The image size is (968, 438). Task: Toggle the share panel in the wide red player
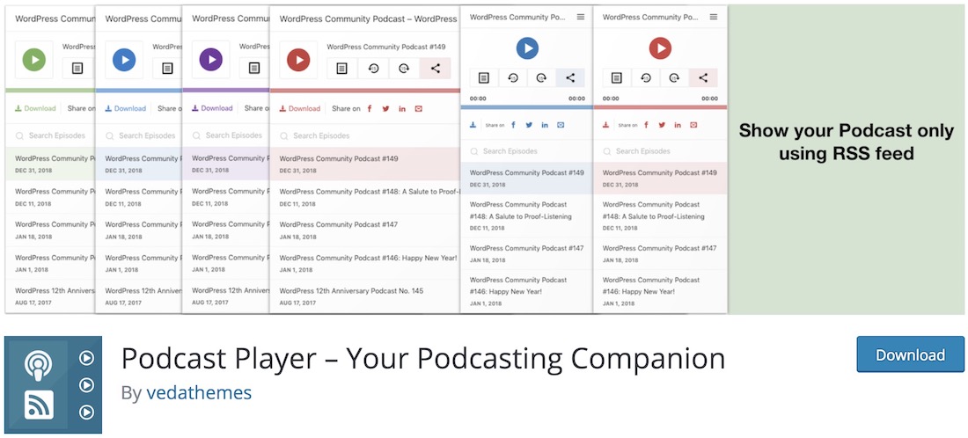(436, 69)
